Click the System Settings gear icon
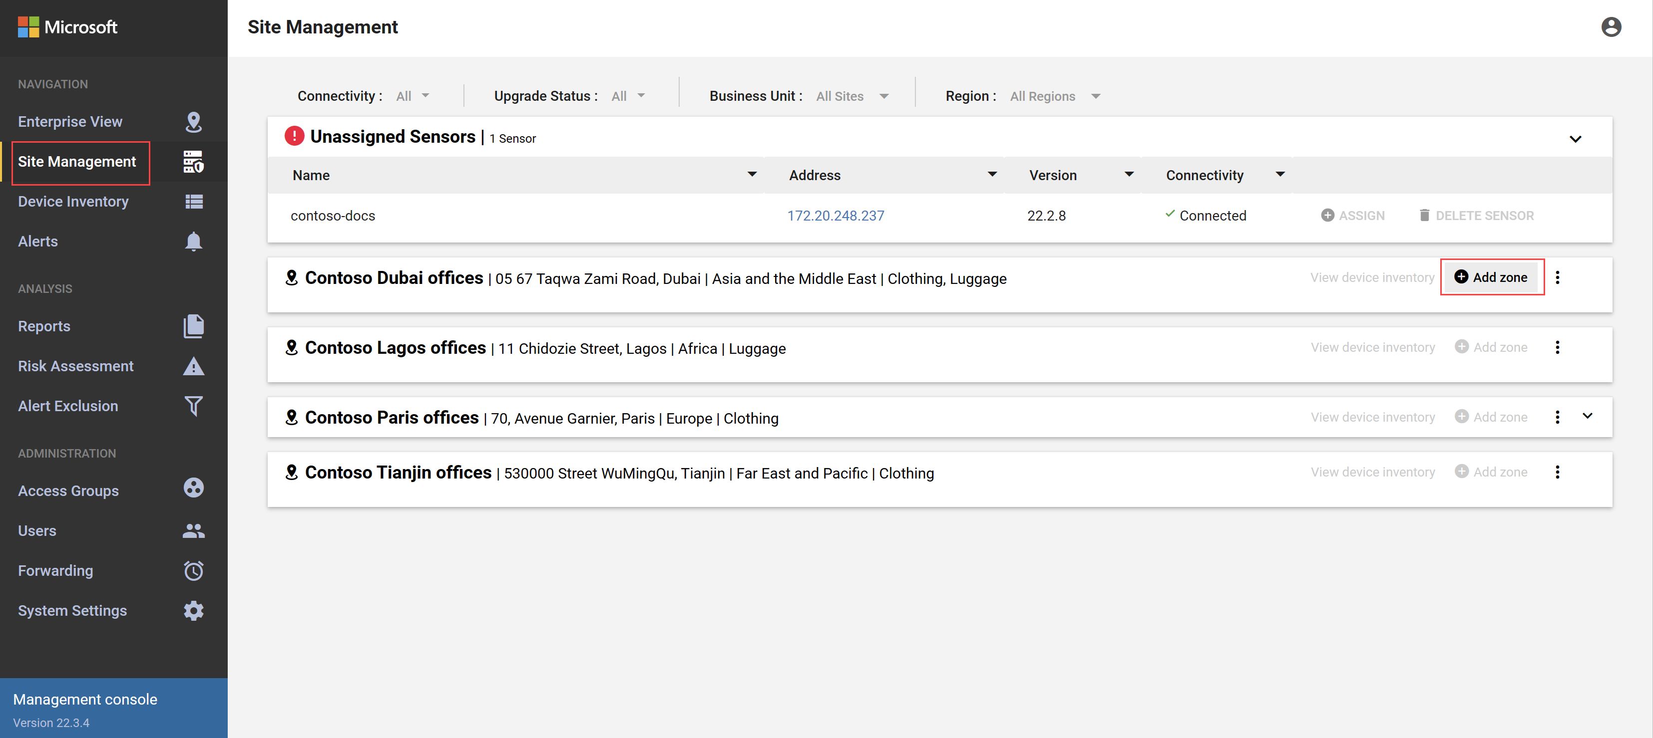This screenshot has height=738, width=1653. pyautogui.click(x=193, y=610)
